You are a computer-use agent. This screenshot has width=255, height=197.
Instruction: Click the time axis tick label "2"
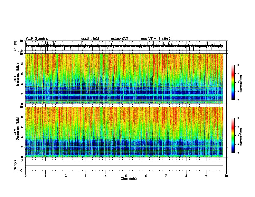click(66, 175)
